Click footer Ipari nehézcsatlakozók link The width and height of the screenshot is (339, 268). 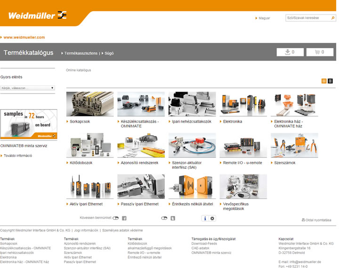click(x=17, y=252)
